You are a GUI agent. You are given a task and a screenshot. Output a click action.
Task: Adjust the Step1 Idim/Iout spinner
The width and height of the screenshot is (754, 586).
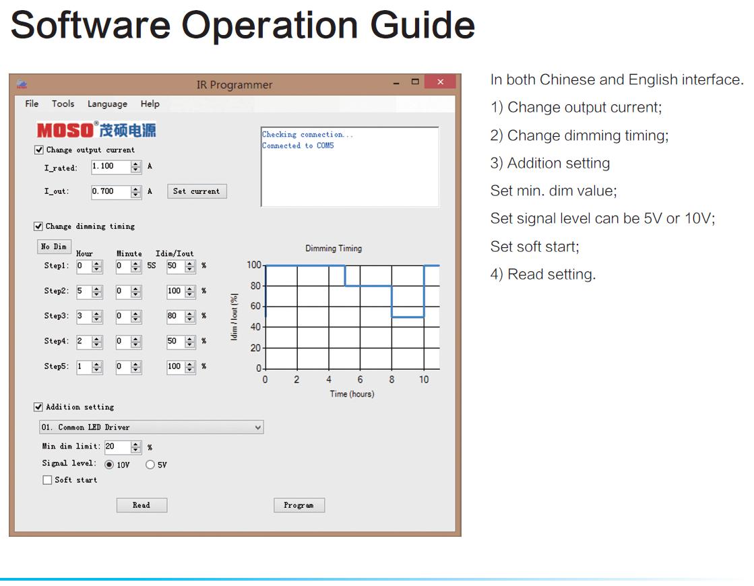tap(191, 266)
